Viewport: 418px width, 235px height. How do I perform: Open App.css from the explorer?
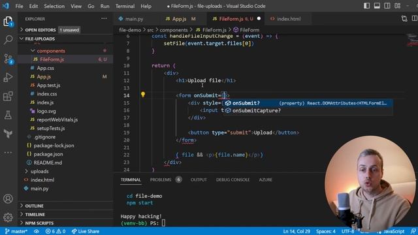pyautogui.click(x=65, y=68)
